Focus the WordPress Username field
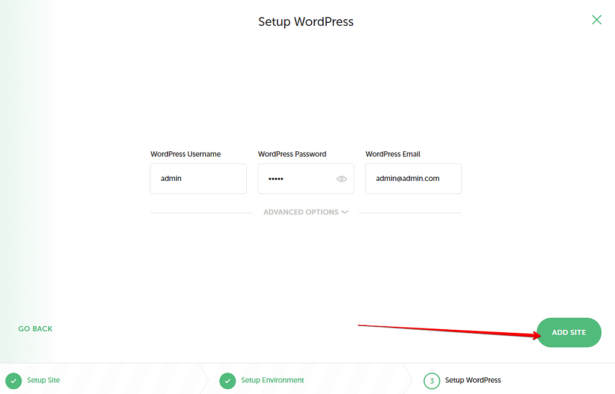615x394 pixels. click(x=198, y=178)
